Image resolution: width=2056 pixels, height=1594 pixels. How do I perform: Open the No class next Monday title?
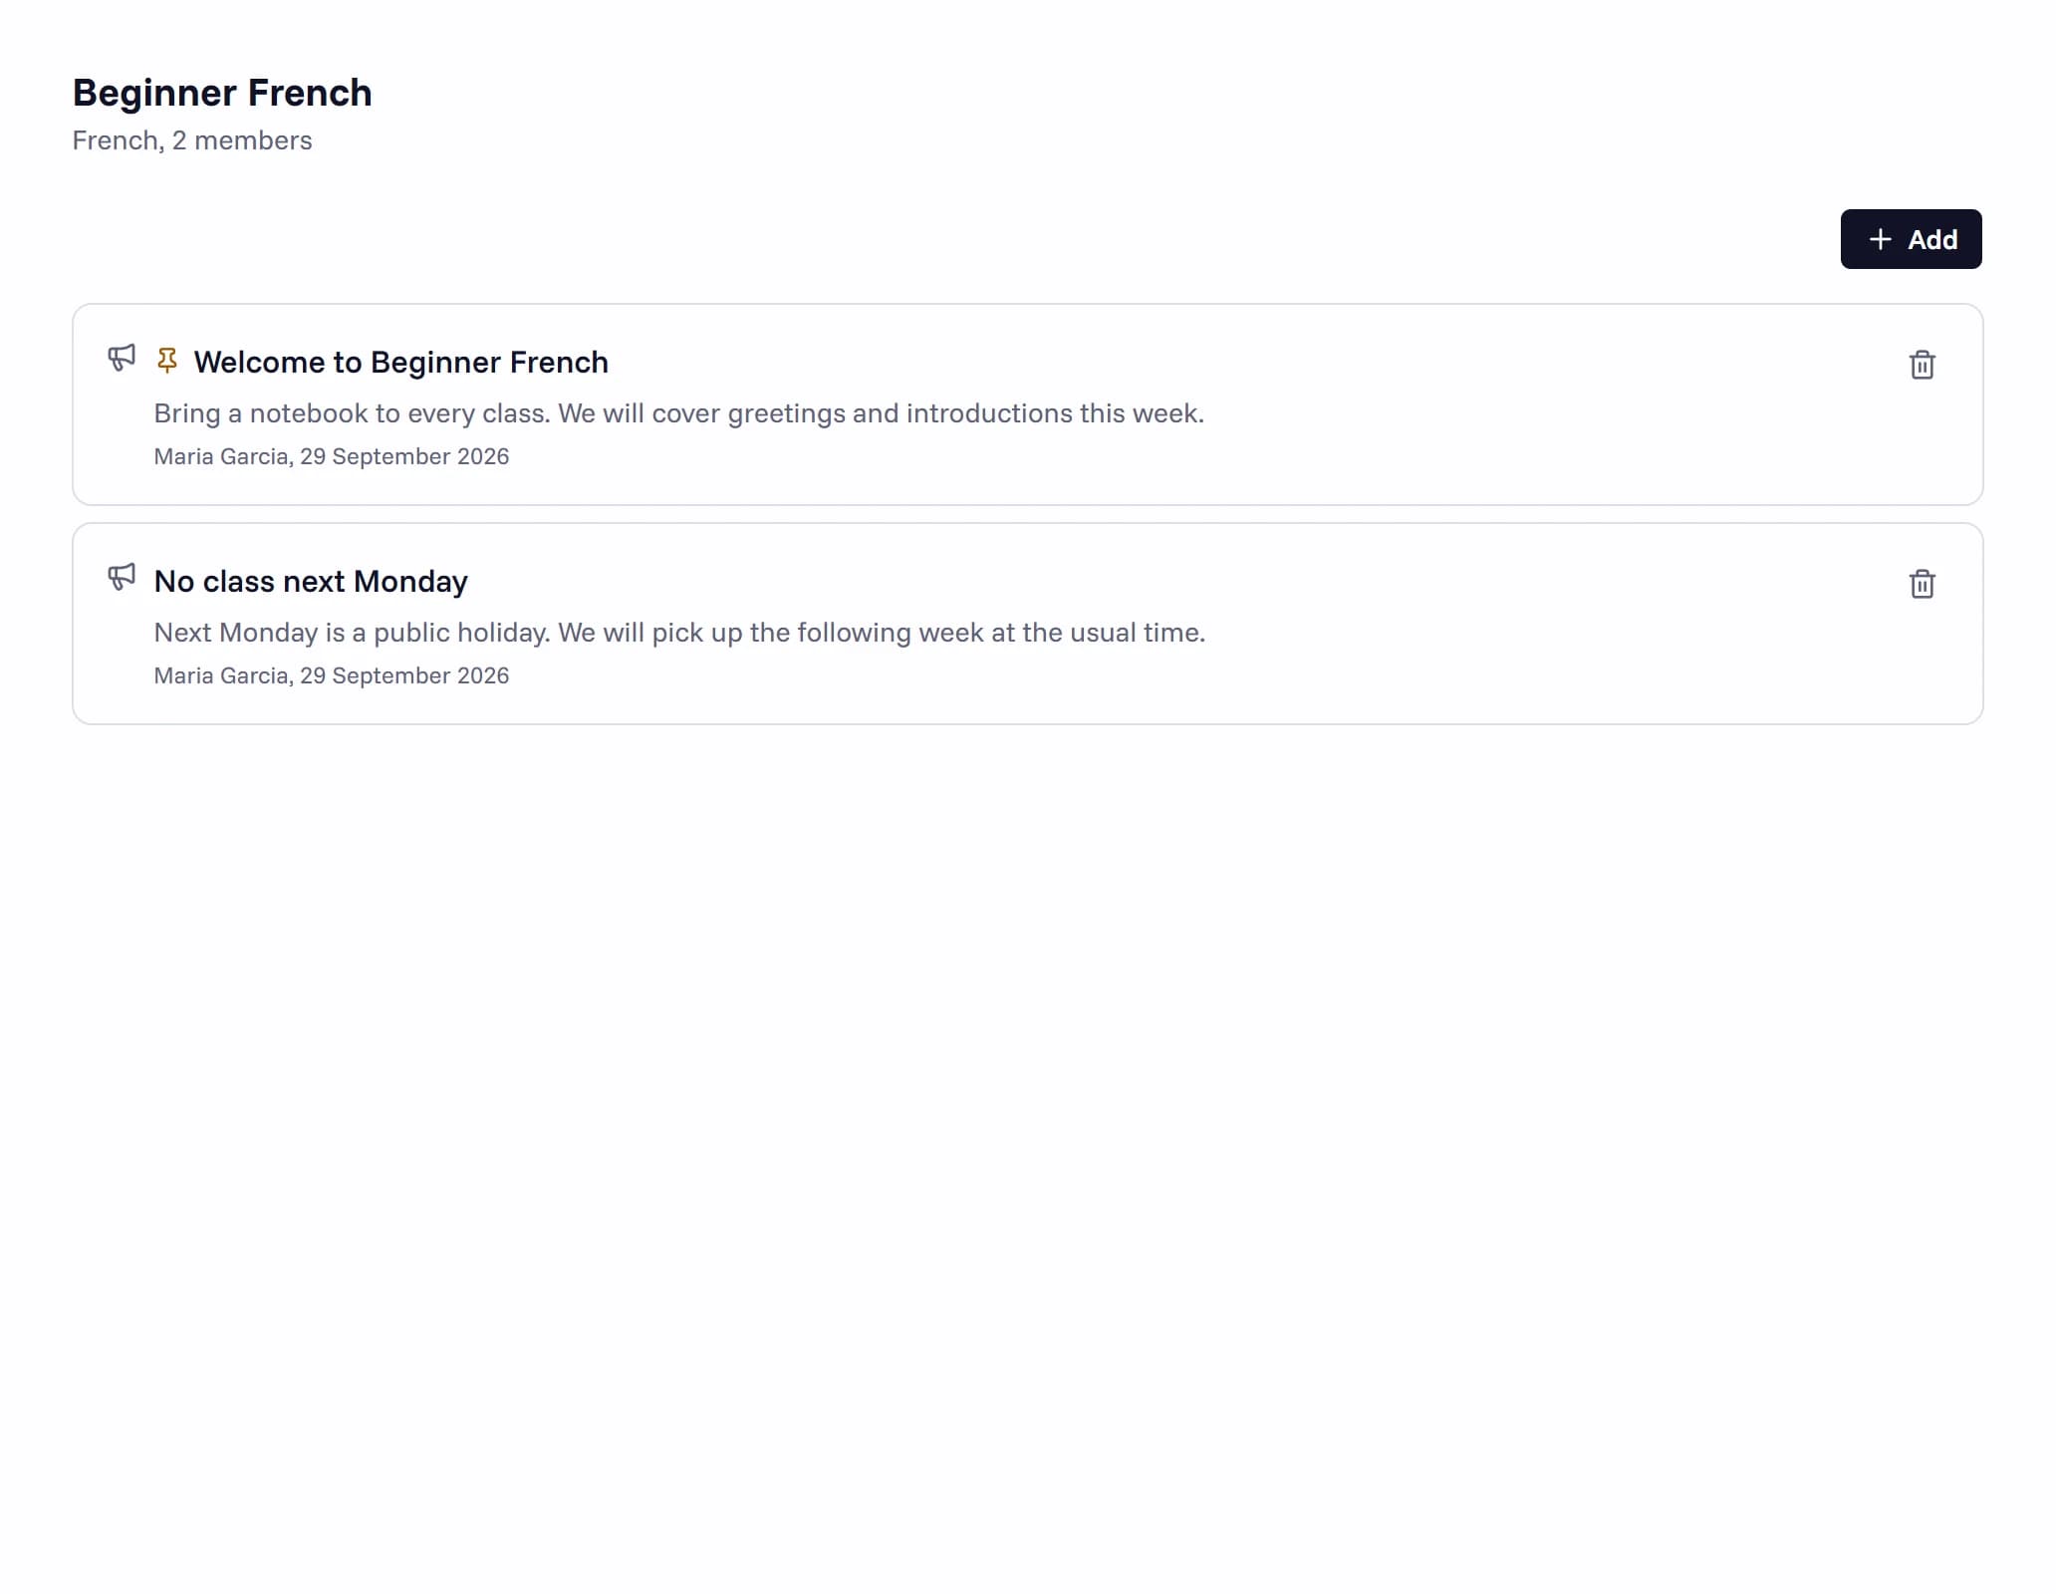(311, 581)
